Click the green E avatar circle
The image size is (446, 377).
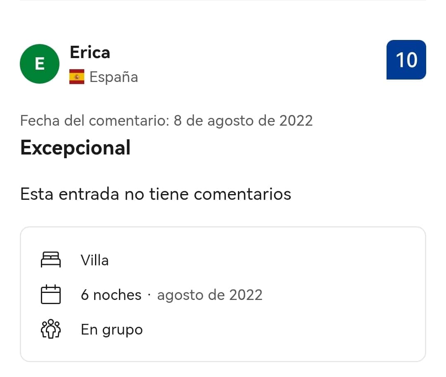pos(40,64)
